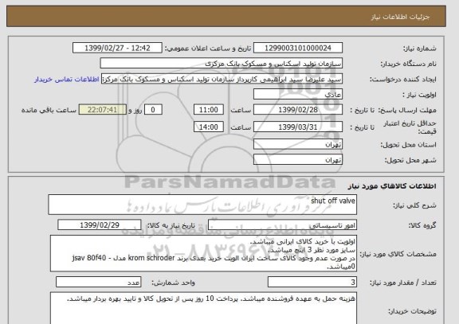Select the goods group field امور تاسیساتی
The height and width of the screenshot is (324, 459).
click(x=282, y=225)
